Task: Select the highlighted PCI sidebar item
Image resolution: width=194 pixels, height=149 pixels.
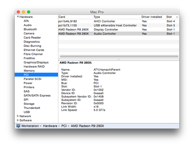Action: [x=36, y=75]
